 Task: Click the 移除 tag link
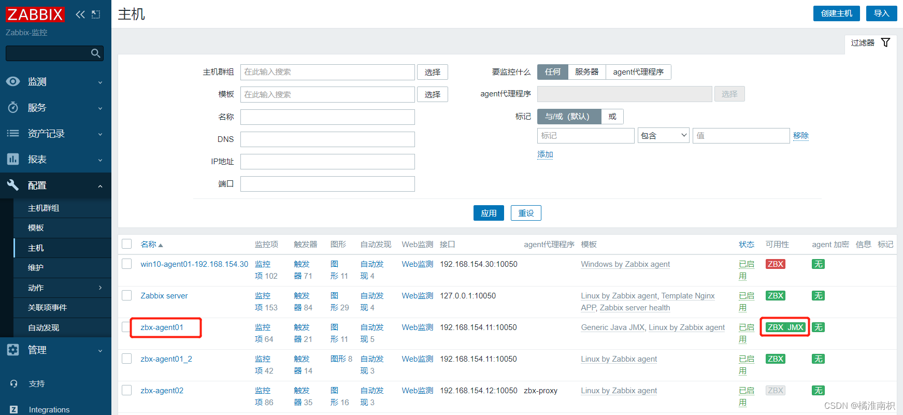[x=801, y=136]
